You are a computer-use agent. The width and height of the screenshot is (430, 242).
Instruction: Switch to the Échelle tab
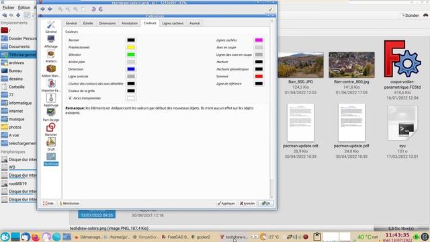click(88, 24)
